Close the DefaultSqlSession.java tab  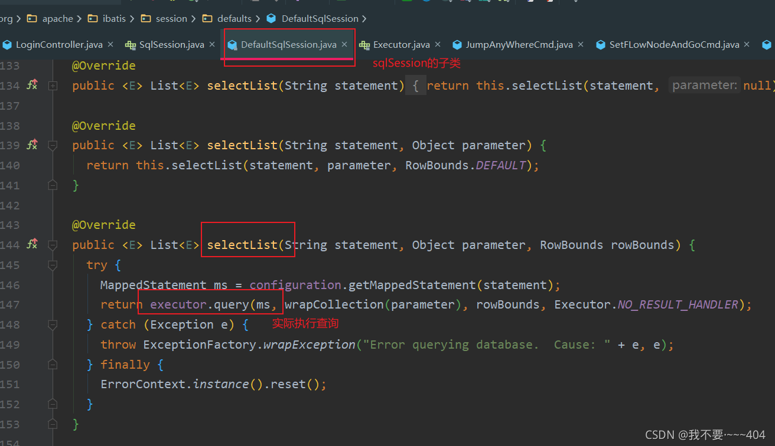(344, 44)
